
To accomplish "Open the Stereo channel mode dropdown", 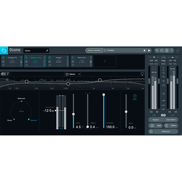I will [x=72, y=74].
